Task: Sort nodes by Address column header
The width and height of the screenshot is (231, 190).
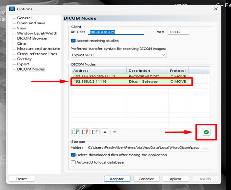Action: [99, 71]
